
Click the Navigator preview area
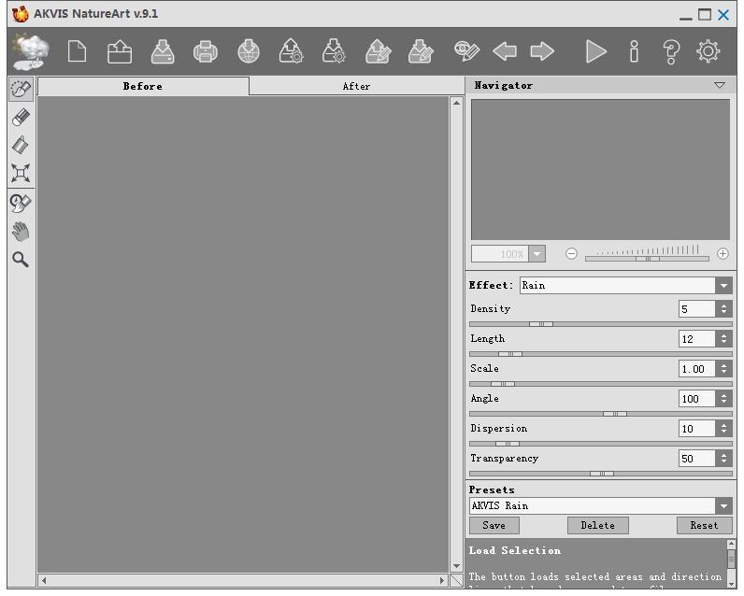(x=600, y=170)
